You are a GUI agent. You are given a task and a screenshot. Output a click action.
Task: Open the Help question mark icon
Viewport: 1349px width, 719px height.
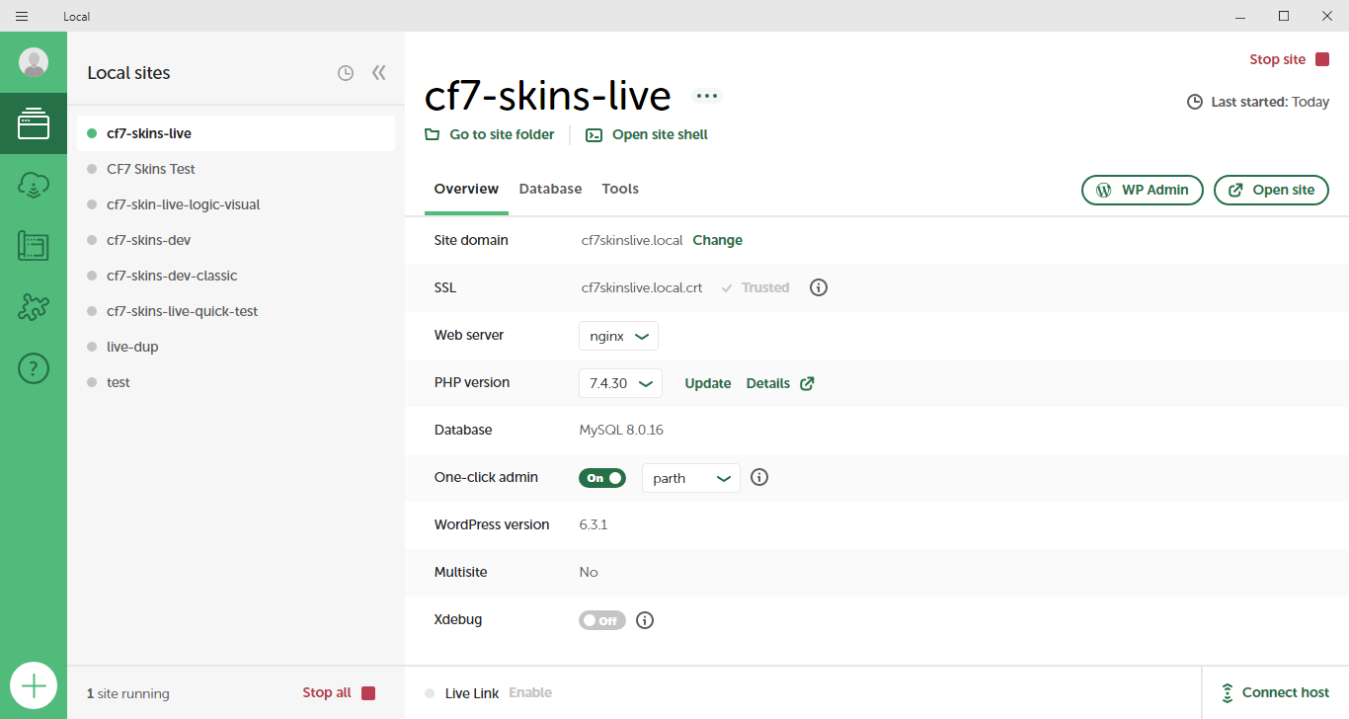pos(34,369)
